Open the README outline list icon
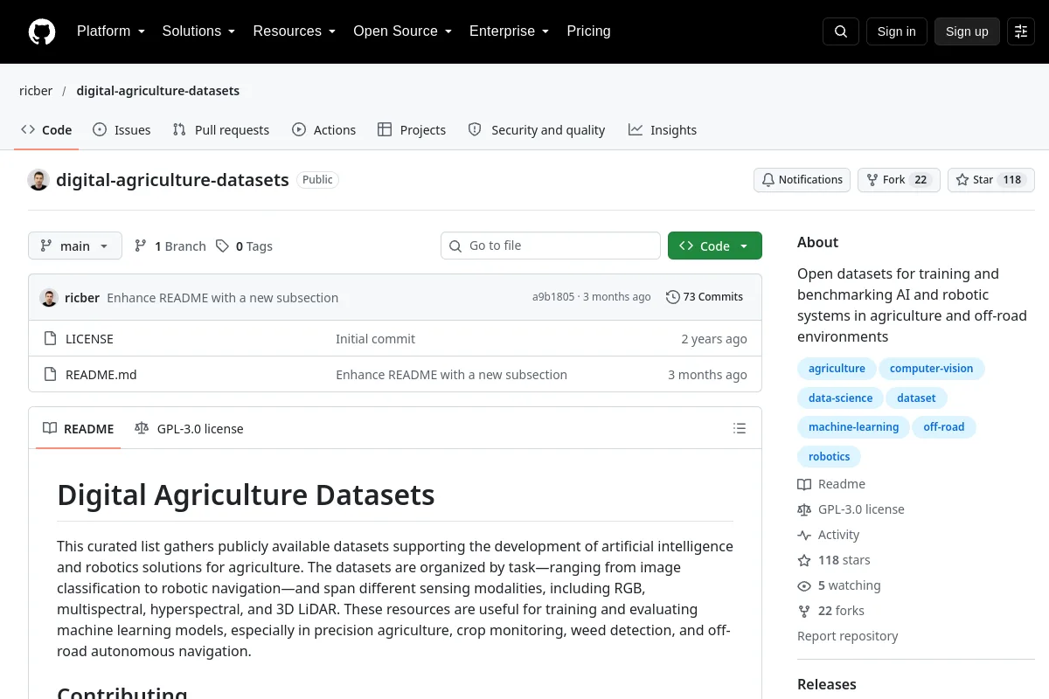 tap(740, 428)
